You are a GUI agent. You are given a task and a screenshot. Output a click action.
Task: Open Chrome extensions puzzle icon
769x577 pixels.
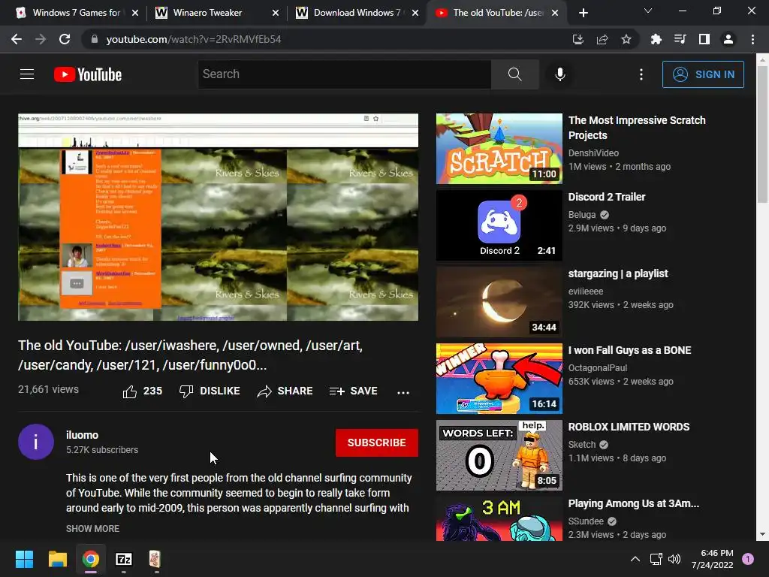pyautogui.click(x=656, y=39)
